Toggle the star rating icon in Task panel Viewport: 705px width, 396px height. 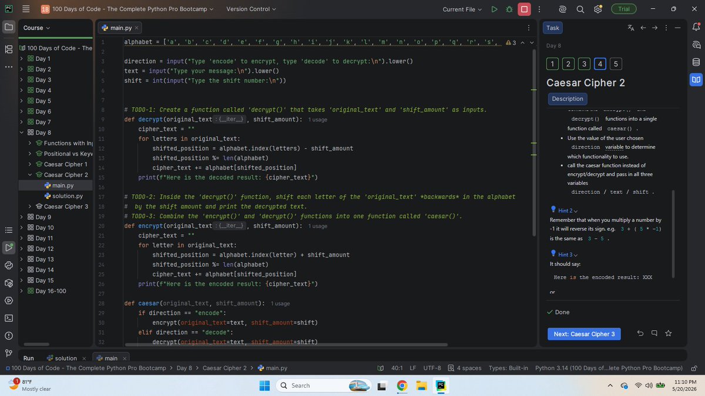pos(668,334)
